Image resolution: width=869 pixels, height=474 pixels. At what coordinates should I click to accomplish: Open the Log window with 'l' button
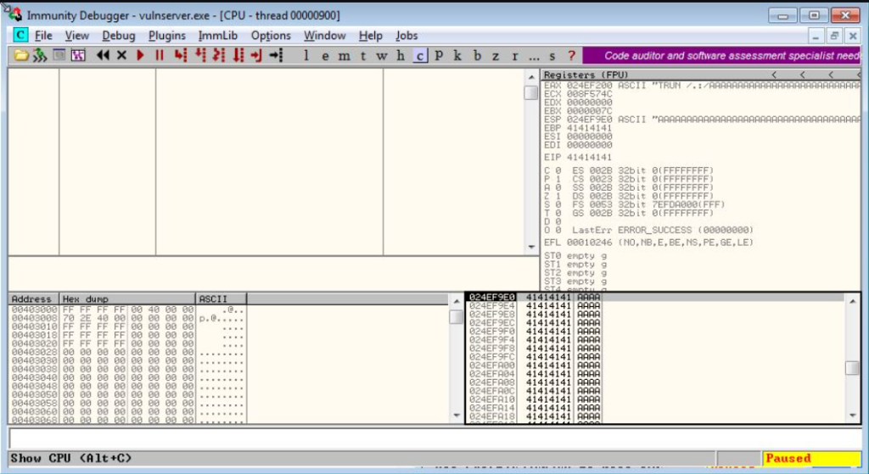pyautogui.click(x=306, y=55)
